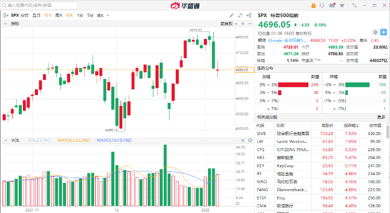The height and width of the screenshot is (213, 390).
Task: Open VOL indicator settings gear
Action: (250, 140)
